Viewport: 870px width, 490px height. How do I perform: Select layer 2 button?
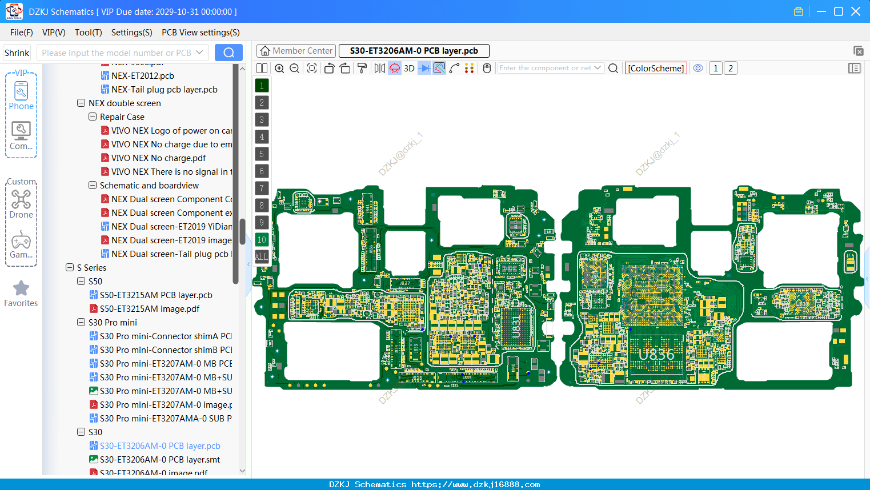tap(262, 102)
